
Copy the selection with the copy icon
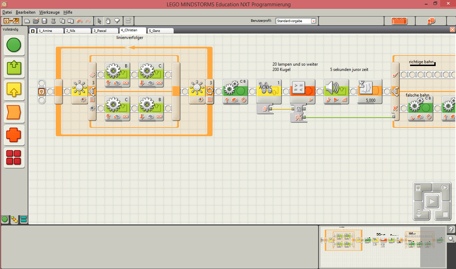[62, 21]
